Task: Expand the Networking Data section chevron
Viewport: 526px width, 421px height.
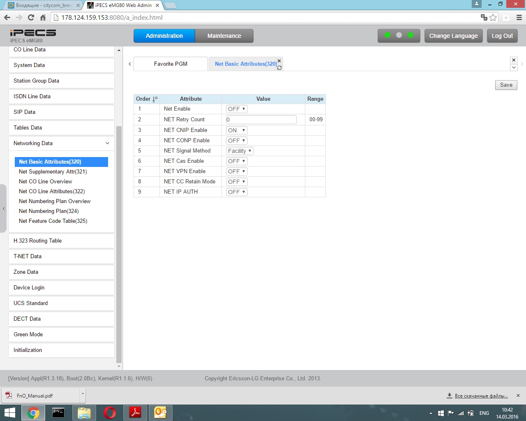Action: click(x=107, y=143)
